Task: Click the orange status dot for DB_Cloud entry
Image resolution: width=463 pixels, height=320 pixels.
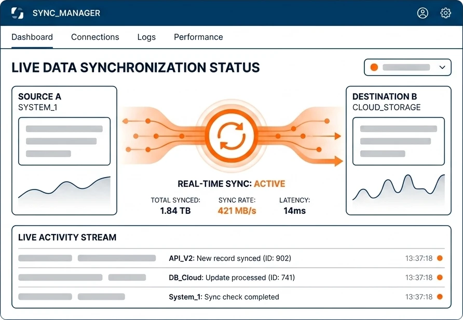Action: coord(440,277)
